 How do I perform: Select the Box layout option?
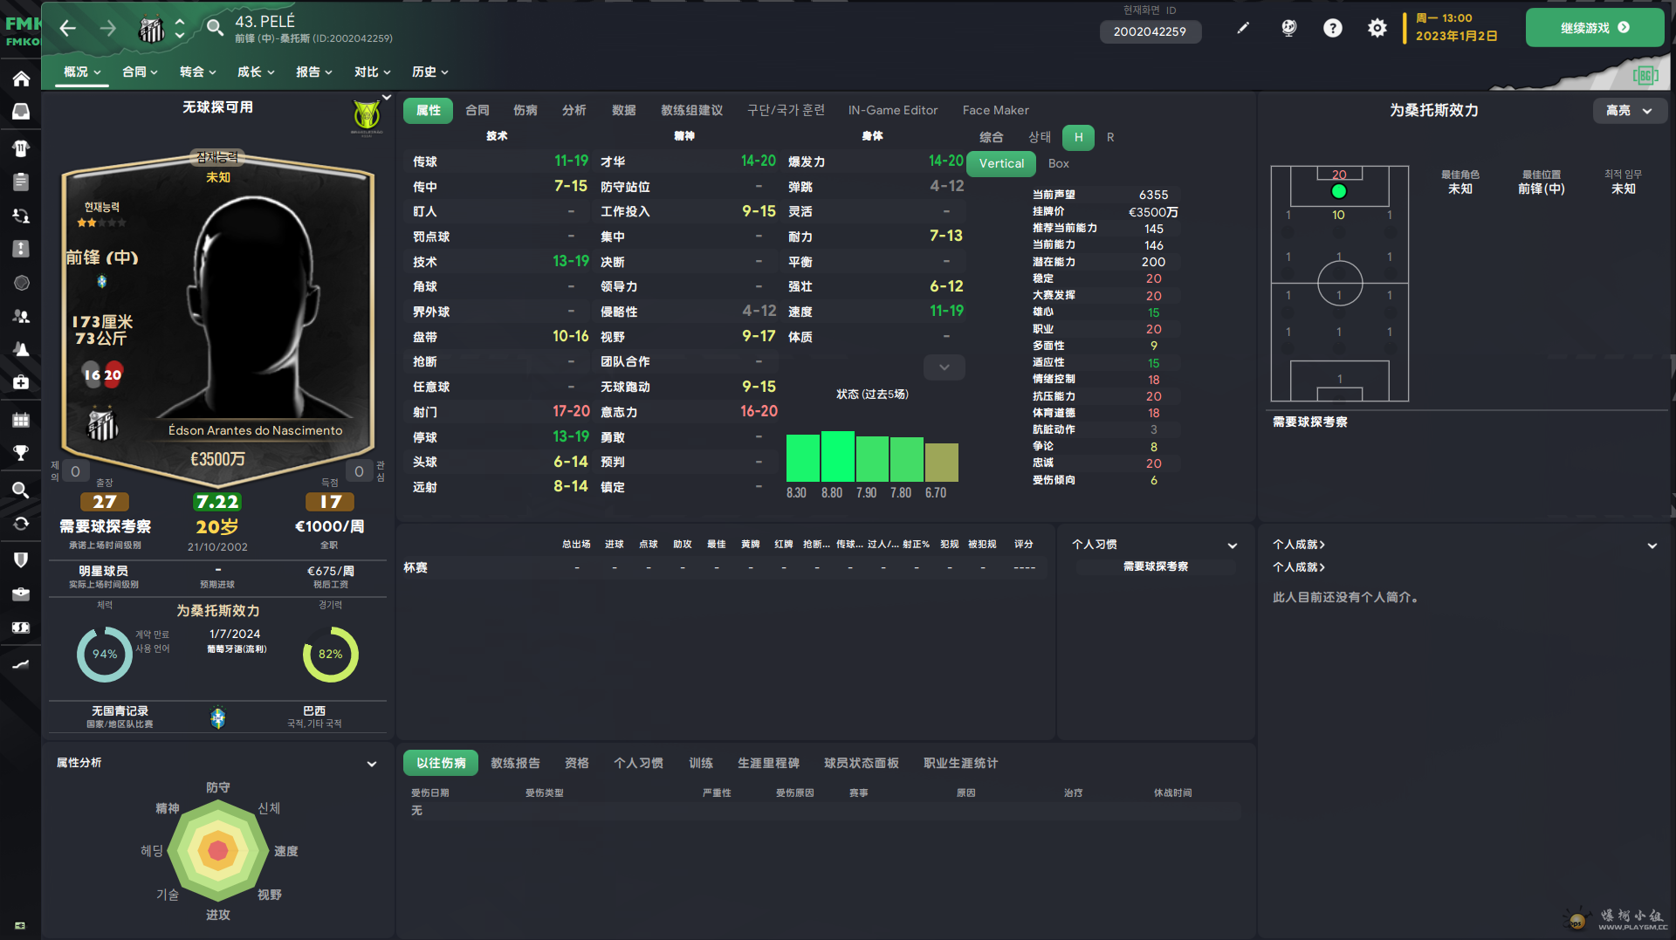coord(1058,163)
